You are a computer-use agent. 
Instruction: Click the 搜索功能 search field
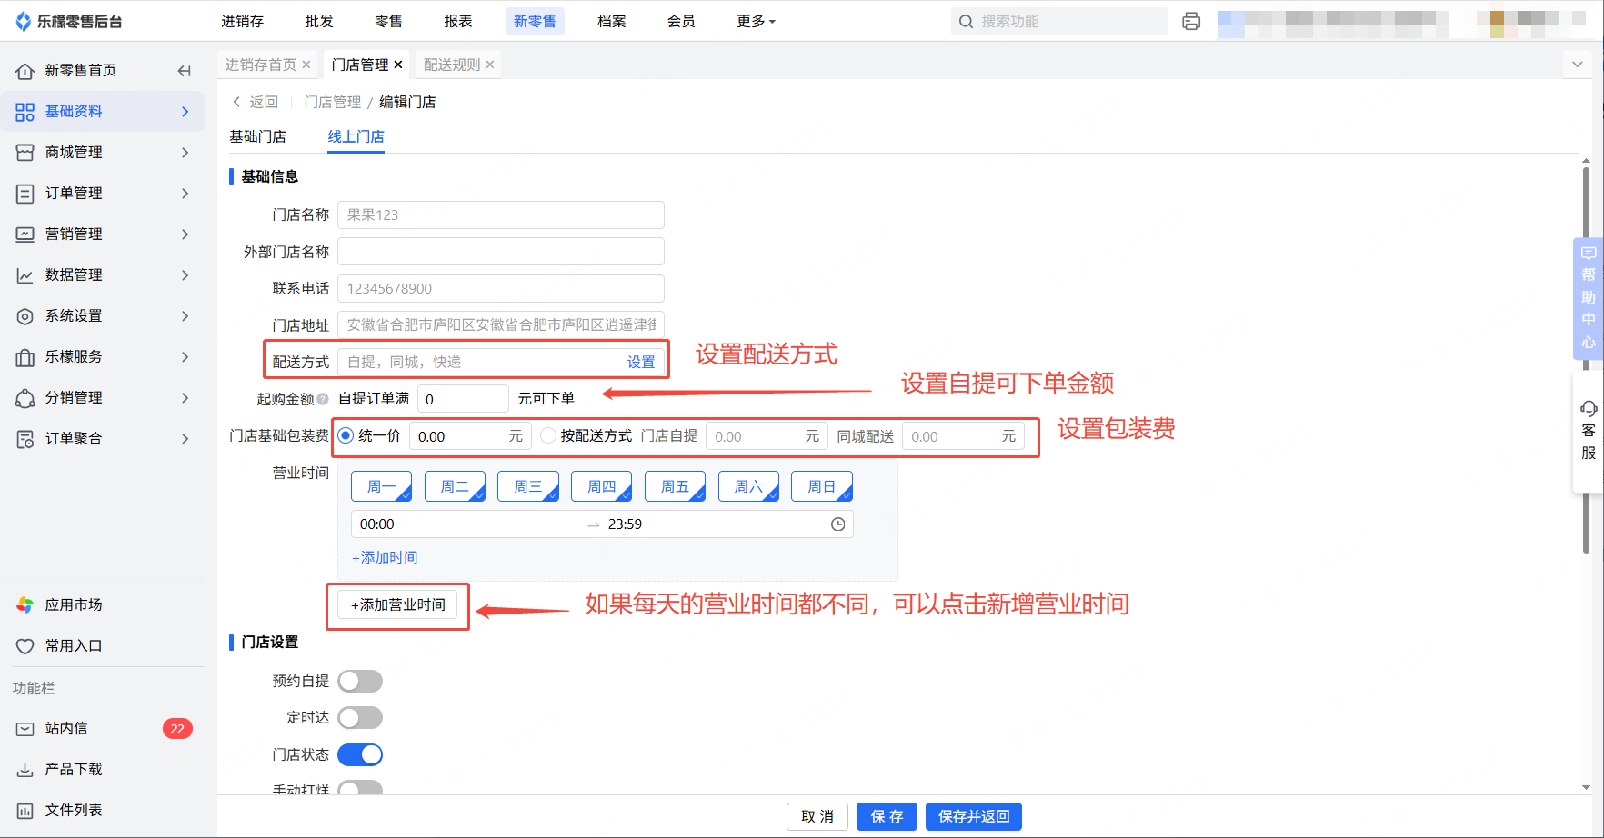coord(1059,21)
